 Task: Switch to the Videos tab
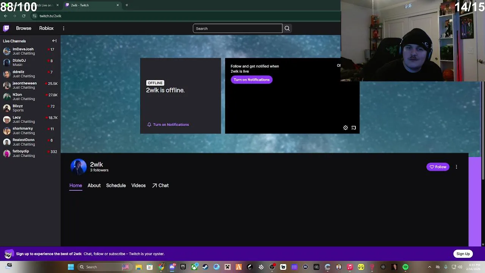point(138,185)
